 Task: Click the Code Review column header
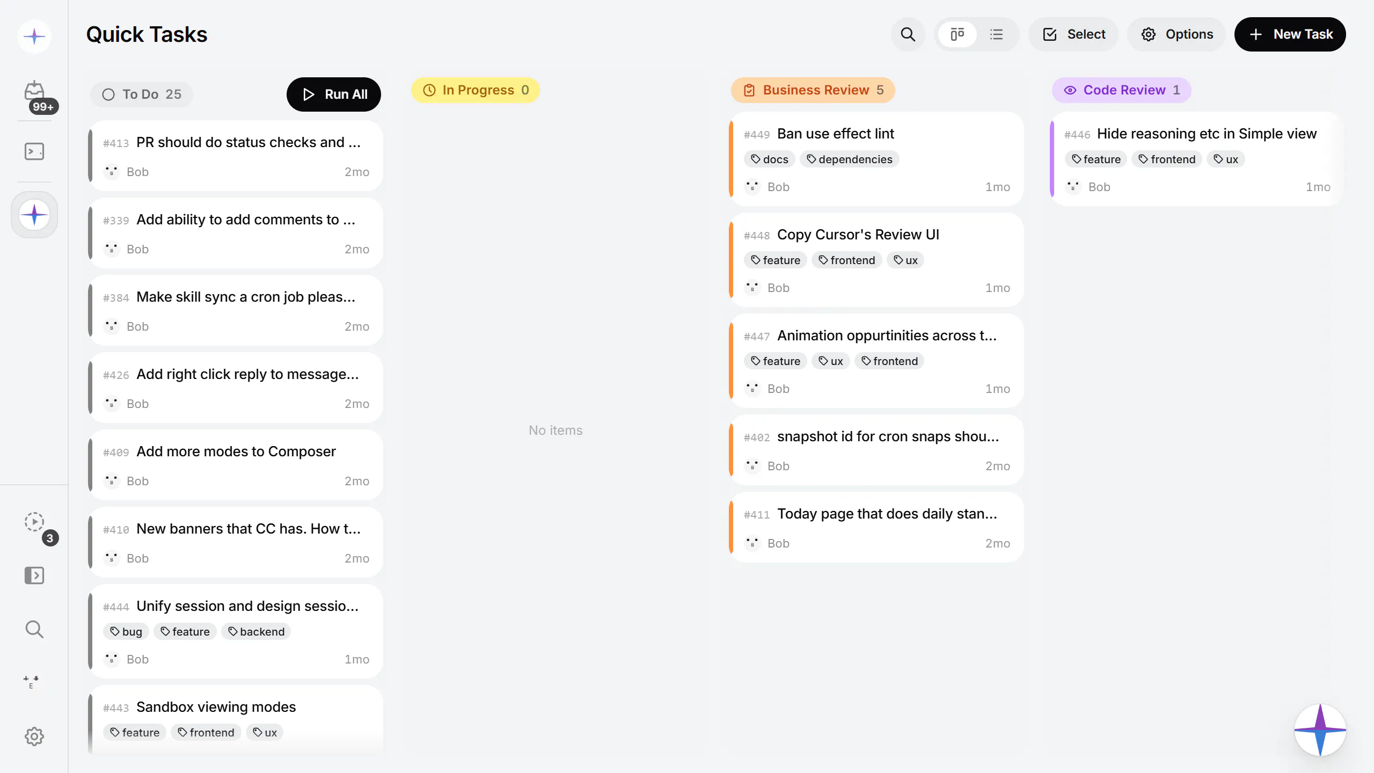click(x=1122, y=90)
